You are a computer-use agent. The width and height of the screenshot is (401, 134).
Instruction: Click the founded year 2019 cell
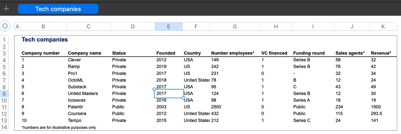point(161,66)
